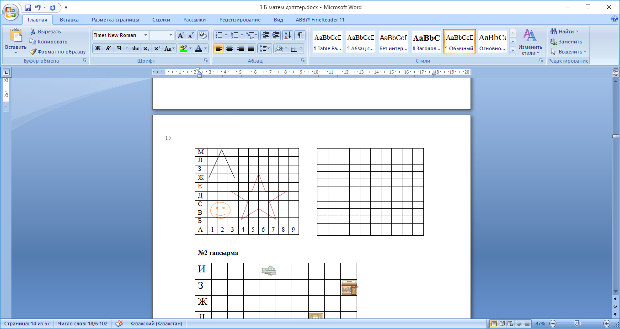Toggle subscript formatting
This screenshot has height=329, width=620.
click(x=146, y=48)
